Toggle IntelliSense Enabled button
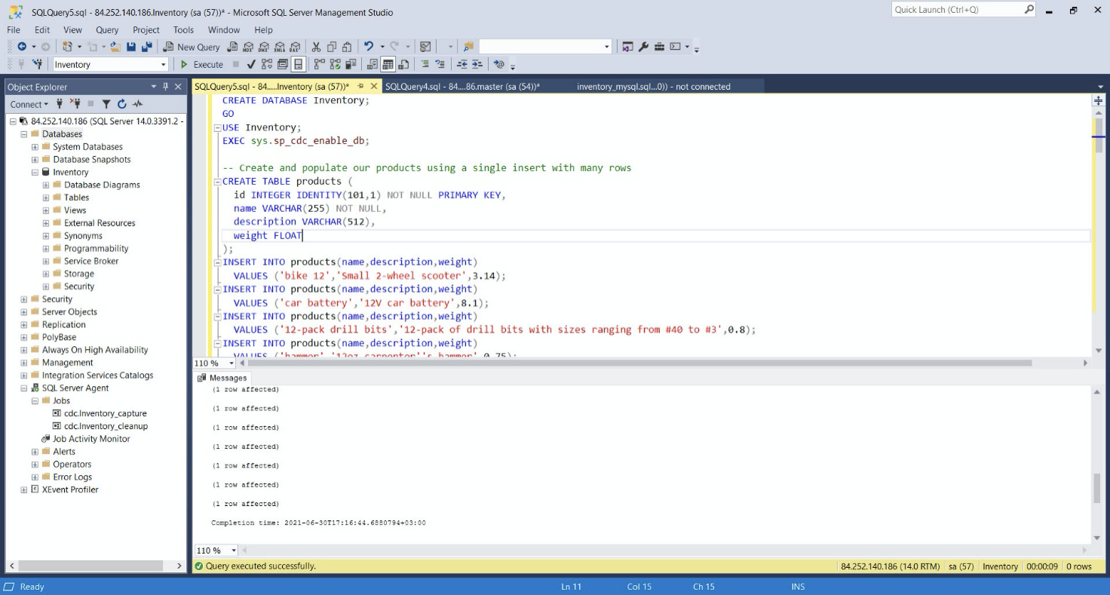The width and height of the screenshot is (1110, 595). 298,64
